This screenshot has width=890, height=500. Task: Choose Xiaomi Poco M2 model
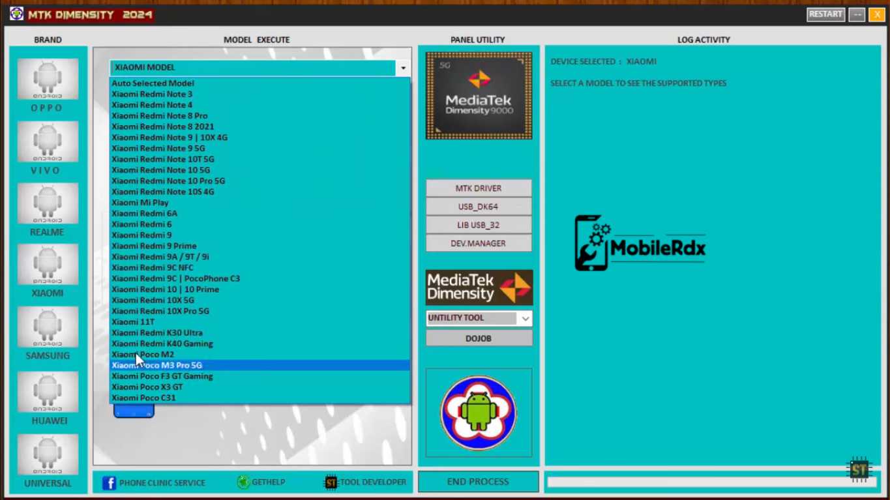click(x=260, y=355)
